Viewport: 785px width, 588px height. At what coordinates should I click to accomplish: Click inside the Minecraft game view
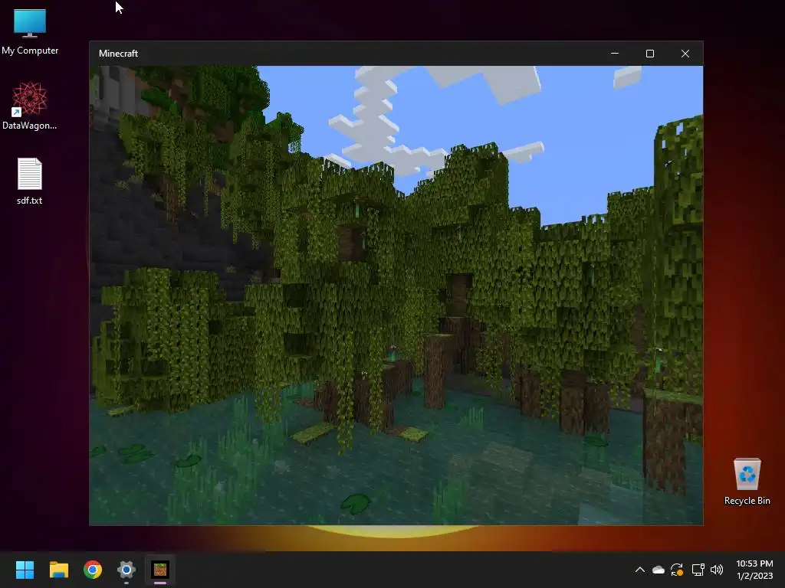(396, 295)
